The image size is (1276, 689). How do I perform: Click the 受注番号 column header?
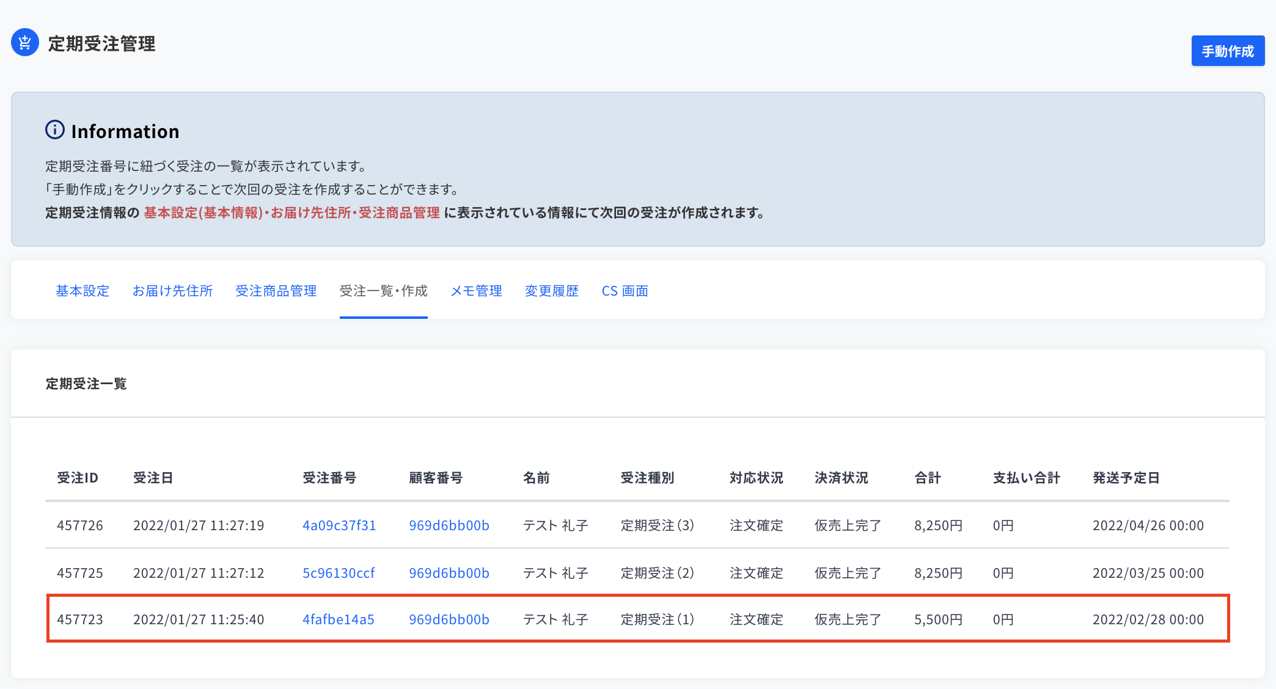click(x=329, y=478)
